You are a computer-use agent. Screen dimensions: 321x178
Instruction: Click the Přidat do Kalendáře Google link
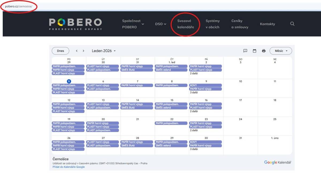pos(68,167)
